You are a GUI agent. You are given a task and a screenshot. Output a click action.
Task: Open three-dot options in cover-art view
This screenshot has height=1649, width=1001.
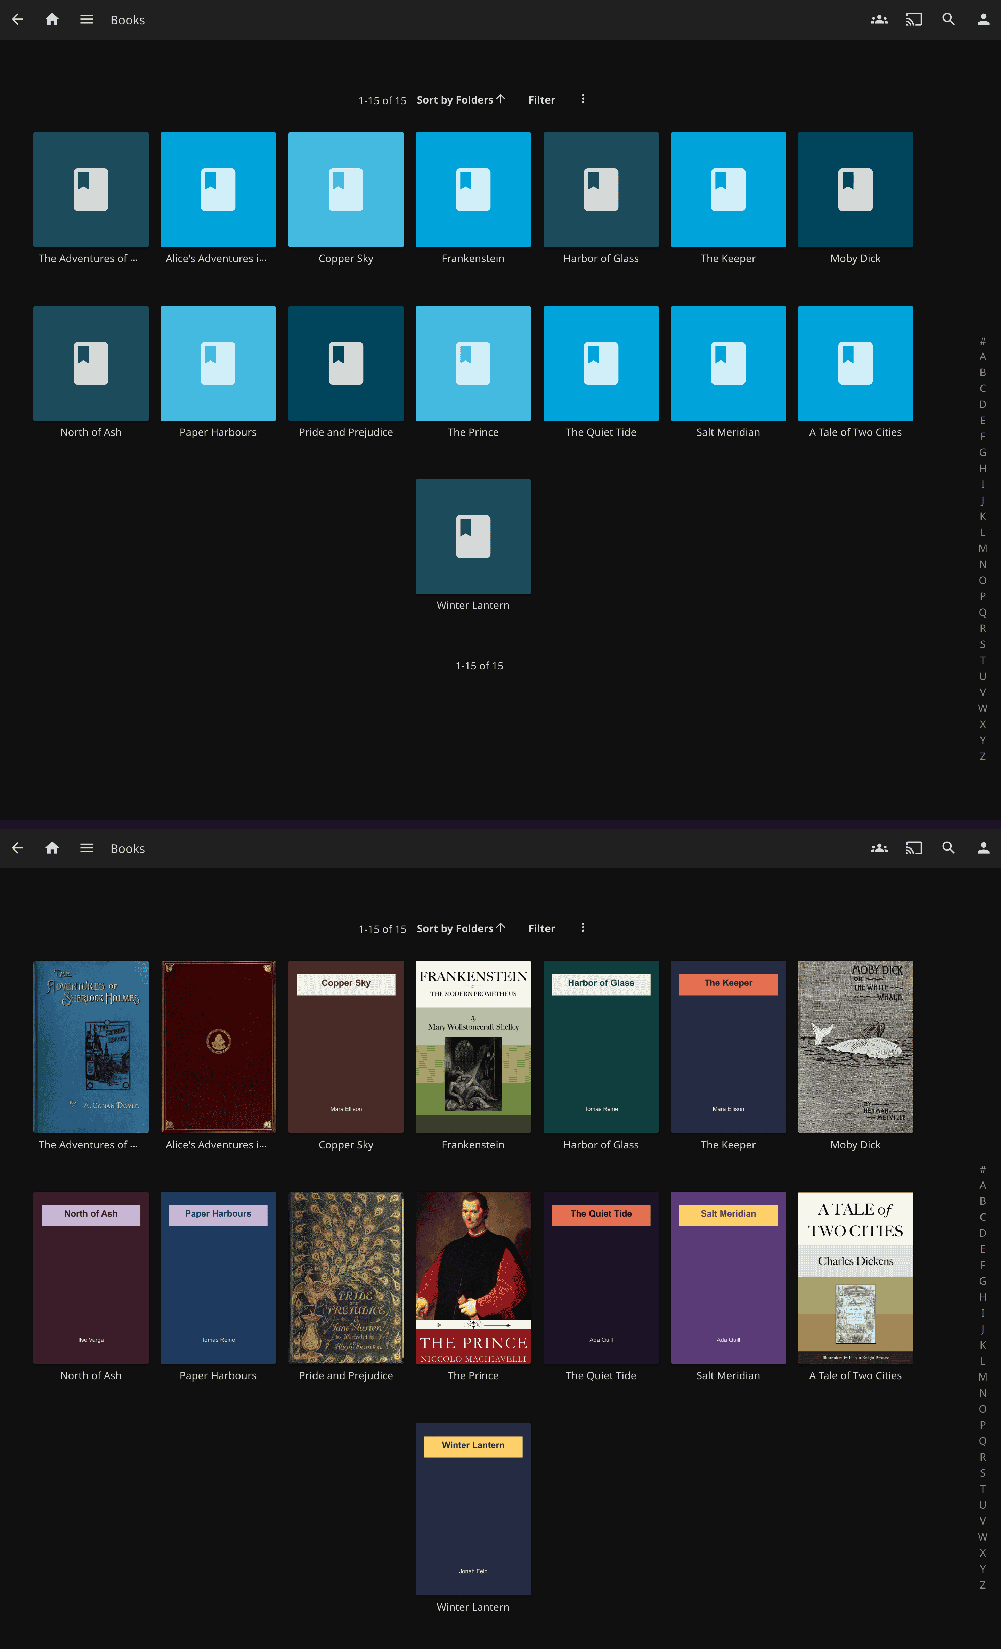[x=583, y=927]
